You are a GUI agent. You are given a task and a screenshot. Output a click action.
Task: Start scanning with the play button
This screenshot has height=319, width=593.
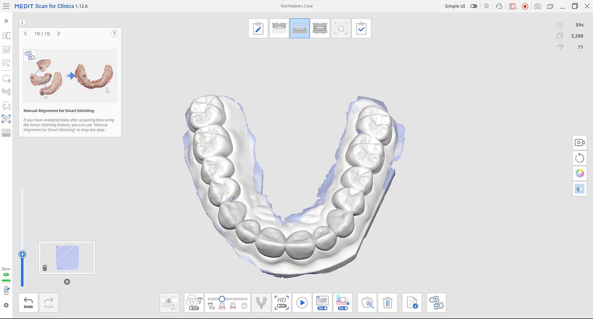coord(302,302)
